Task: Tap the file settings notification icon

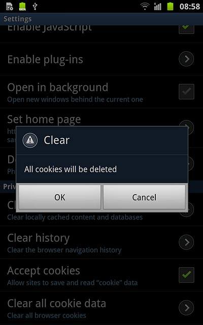Action: click(x=10, y=7)
